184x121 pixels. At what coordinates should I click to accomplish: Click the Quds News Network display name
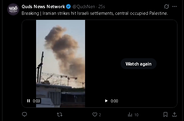tap(43, 7)
